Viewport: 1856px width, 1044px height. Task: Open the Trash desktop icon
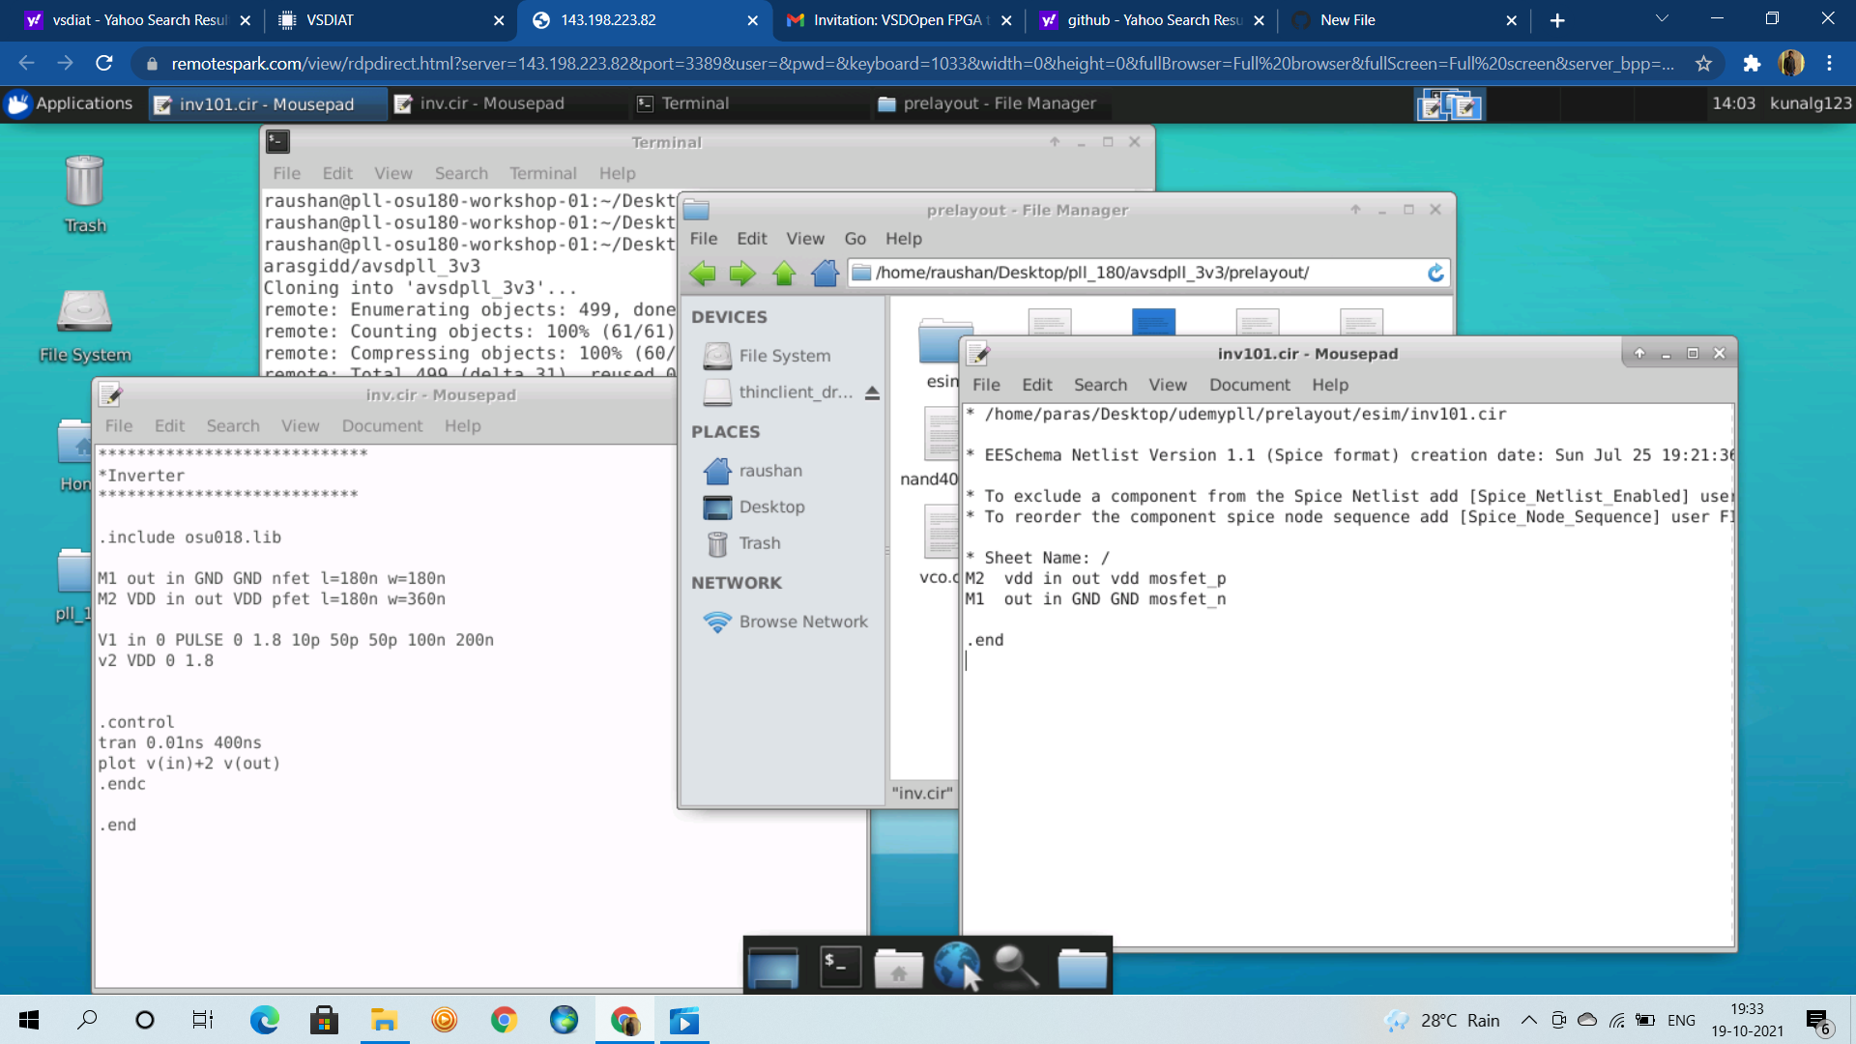pos(85,194)
